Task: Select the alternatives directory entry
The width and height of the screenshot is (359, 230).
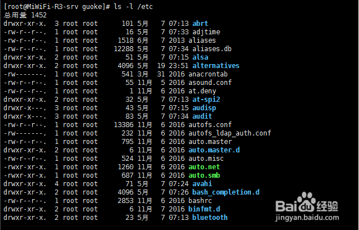Action: [x=216, y=66]
